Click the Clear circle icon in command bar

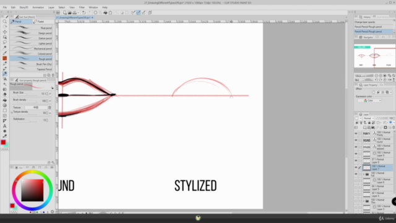pyautogui.click(x=95, y=12)
